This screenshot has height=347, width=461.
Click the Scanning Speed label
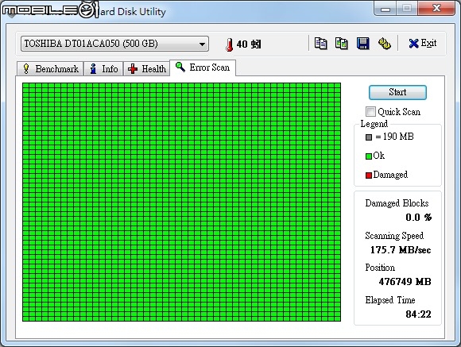tap(394, 236)
